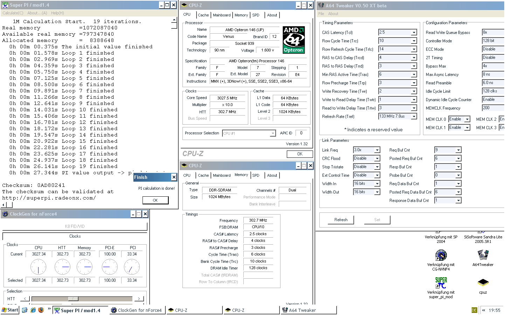Click the HTT slider thumb in ClockGen
The width and height of the screenshot is (506, 315).
[73, 299]
